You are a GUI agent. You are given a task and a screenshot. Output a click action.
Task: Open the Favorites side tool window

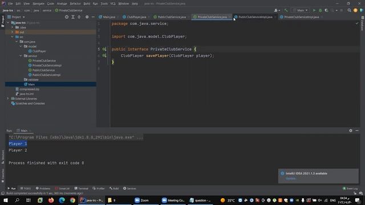point(2,175)
